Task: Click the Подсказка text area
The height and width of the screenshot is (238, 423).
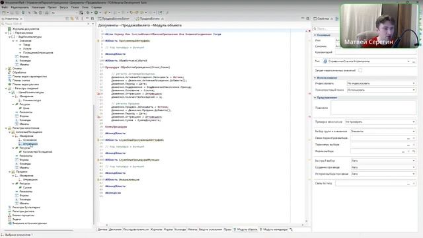Action: tap(373, 108)
